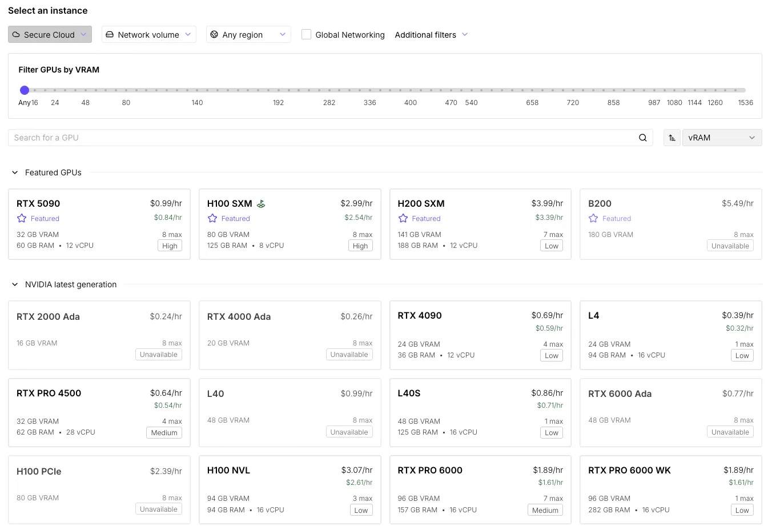This screenshot has width=768, height=530.
Task: Collapse the NVIDIA latest generation section
Action: 15,284
